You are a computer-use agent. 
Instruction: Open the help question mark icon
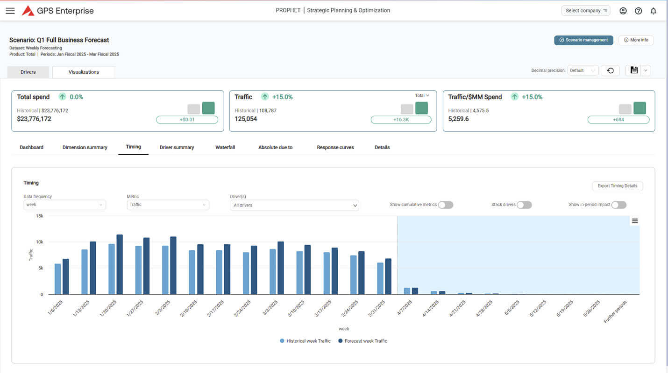[x=638, y=11]
